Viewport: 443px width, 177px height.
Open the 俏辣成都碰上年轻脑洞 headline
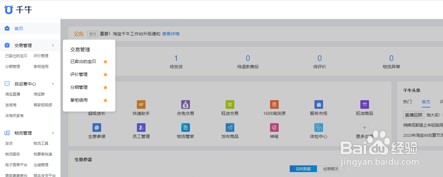pyautogui.click(x=423, y=125)
